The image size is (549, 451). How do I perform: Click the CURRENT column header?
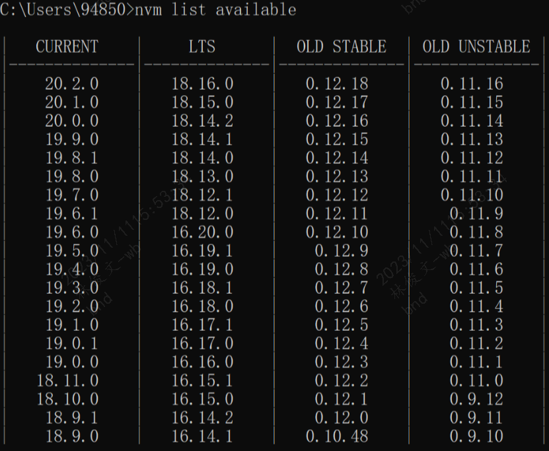click(x=67, y=47)
